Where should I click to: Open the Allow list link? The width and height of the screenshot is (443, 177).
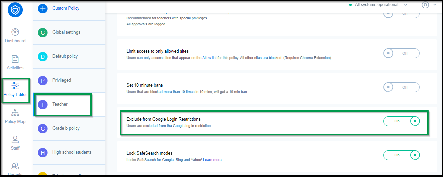[209, 58]
